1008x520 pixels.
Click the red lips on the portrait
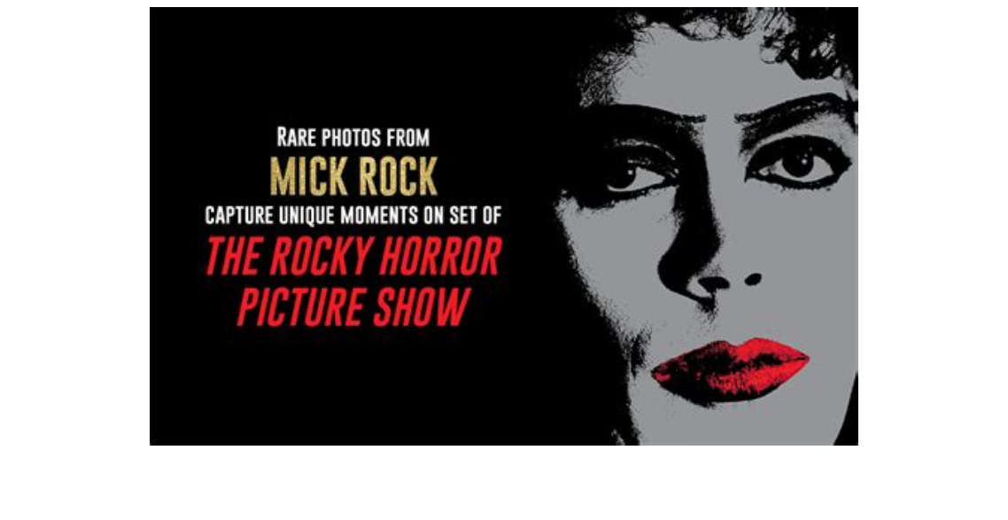pos(730,369)
